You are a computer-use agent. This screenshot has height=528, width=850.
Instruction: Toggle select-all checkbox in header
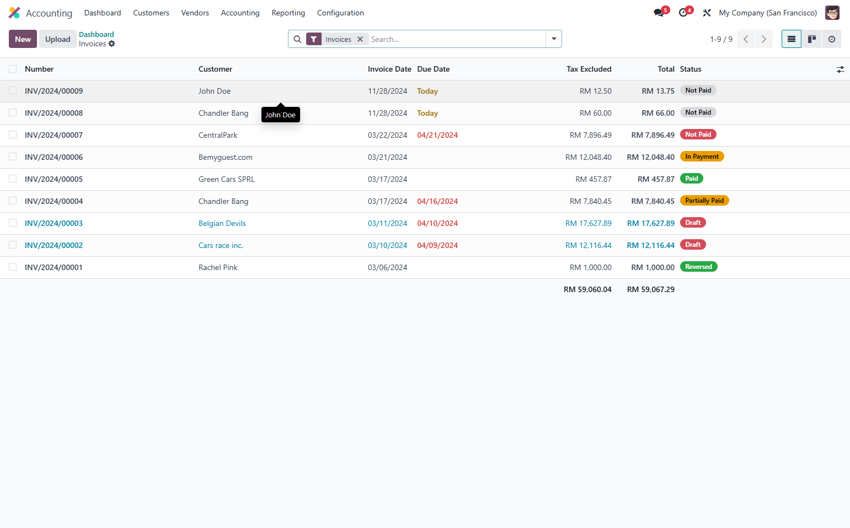pos(13,69)
